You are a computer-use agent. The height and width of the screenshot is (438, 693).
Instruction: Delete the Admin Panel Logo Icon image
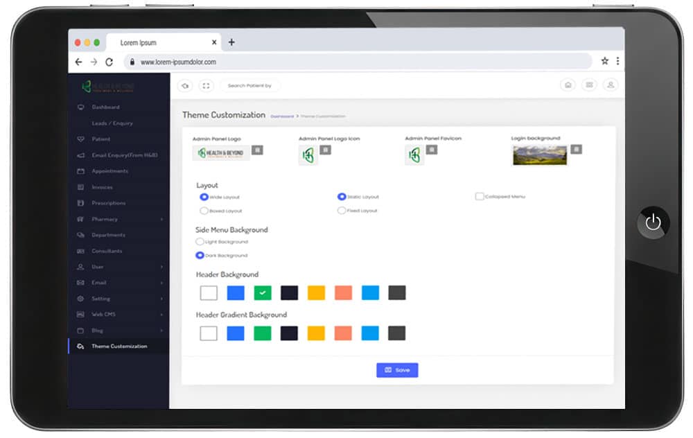click(325, 150)
